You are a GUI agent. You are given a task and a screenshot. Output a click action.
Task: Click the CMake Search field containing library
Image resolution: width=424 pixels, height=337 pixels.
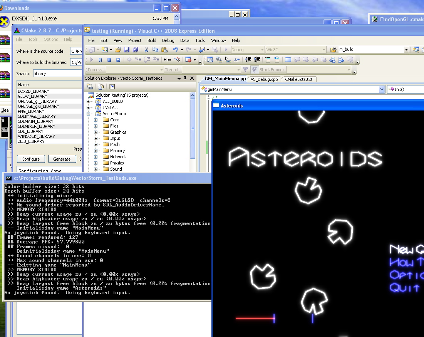coord(57,74)
